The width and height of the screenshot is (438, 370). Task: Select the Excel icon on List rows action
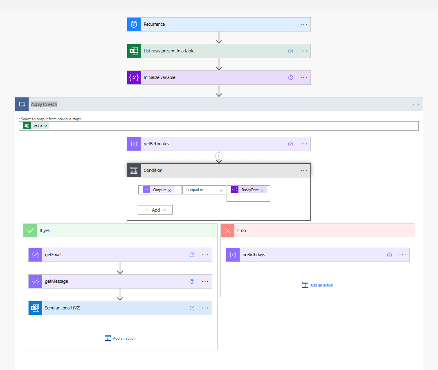click(x=133, y=51)
